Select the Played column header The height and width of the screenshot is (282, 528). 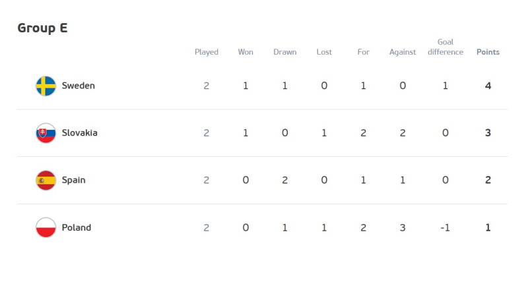pyautogui.click(x=207, y=52)
